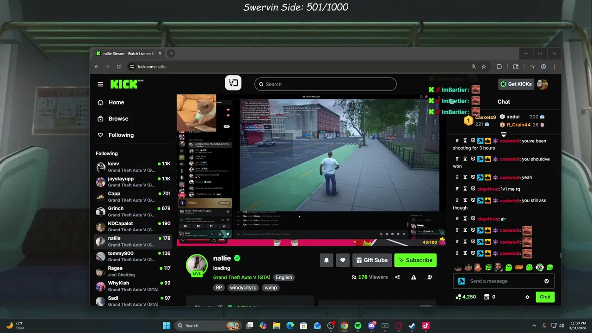Viewport: 592px width, 333px height.
Task: Toggle notifications bell for nallie
Action: coord(326,260)
